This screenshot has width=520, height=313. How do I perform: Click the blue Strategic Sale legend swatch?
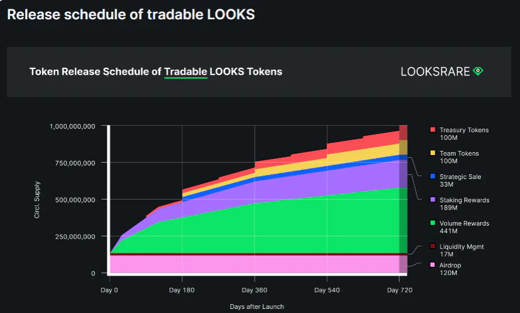(x=432, y=176)
